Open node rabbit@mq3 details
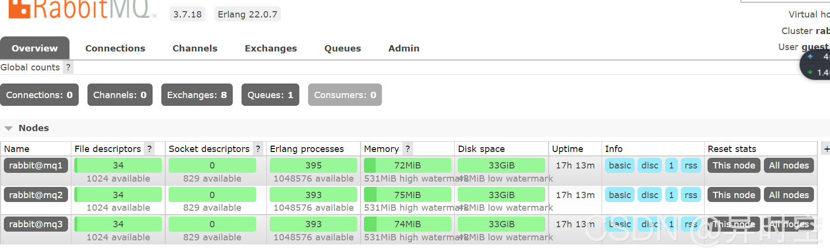 tap(36, 224)
